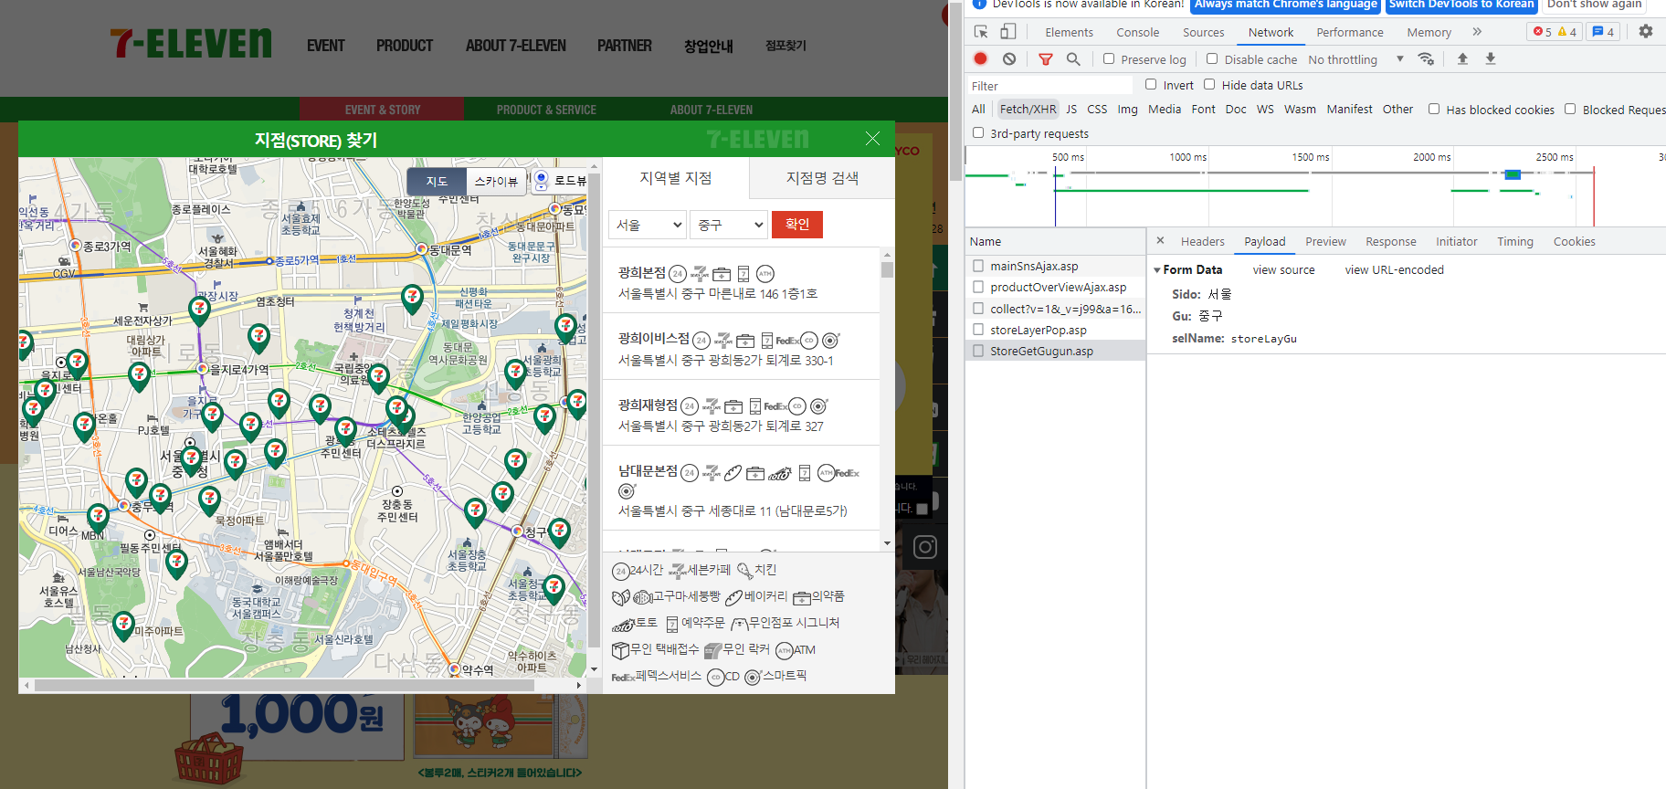Click the network timeline overview
The width and height of the screenshot is (1666, 789).
(x=1315, y=186)
